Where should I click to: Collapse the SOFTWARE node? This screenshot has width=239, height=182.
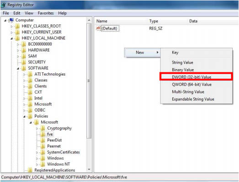[18, 68]
